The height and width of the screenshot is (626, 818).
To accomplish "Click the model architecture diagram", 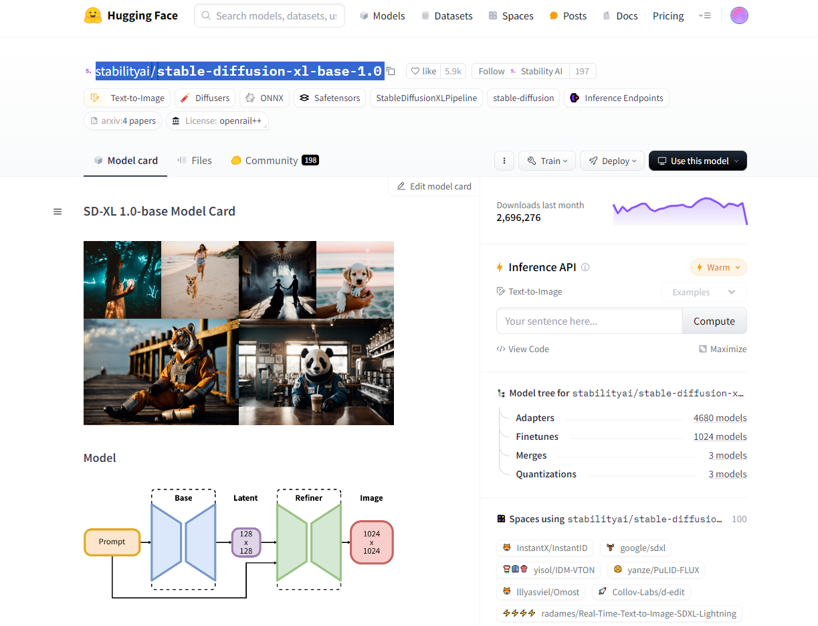I will (239, 544).
